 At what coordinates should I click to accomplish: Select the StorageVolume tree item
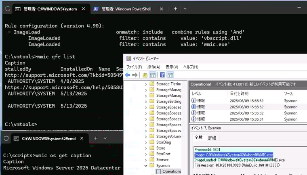[x=168, y=136]
